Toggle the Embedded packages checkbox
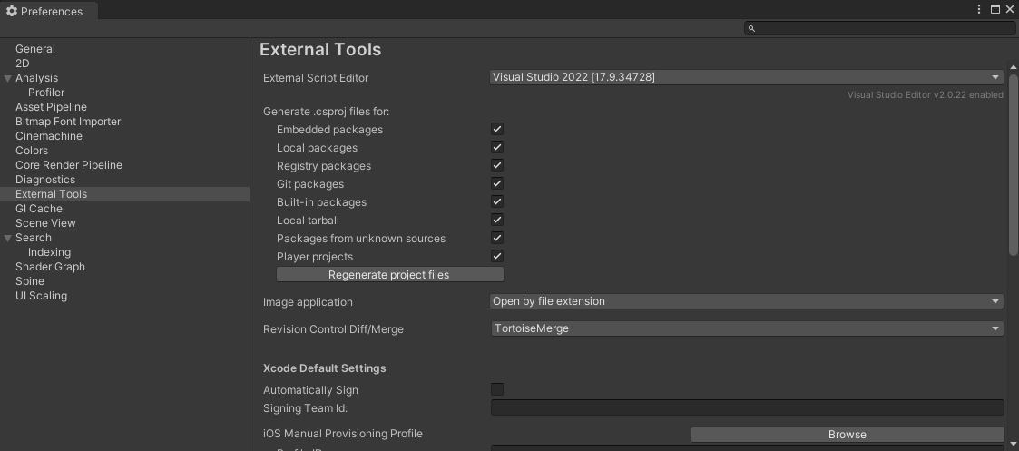Viewport: 1019px width, 451px height. [497, 130]
